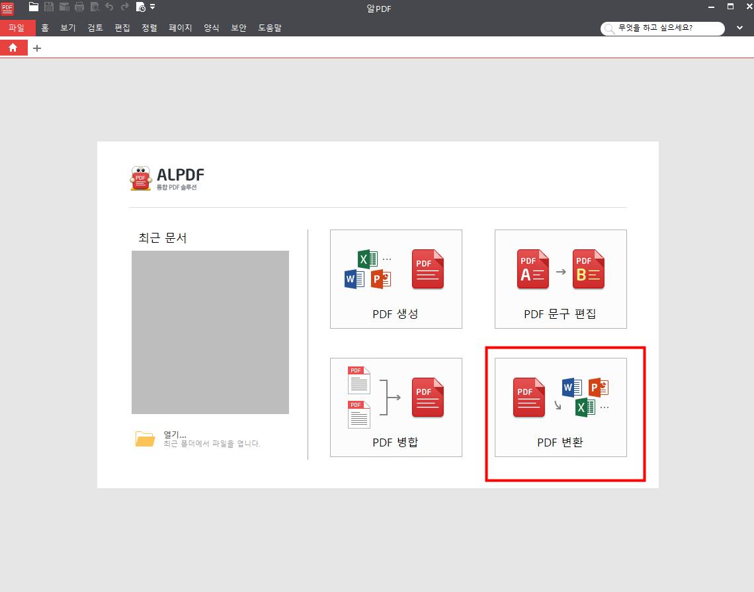
Task: Click the AlPDF app logo icon
Action: coord(7,8)
